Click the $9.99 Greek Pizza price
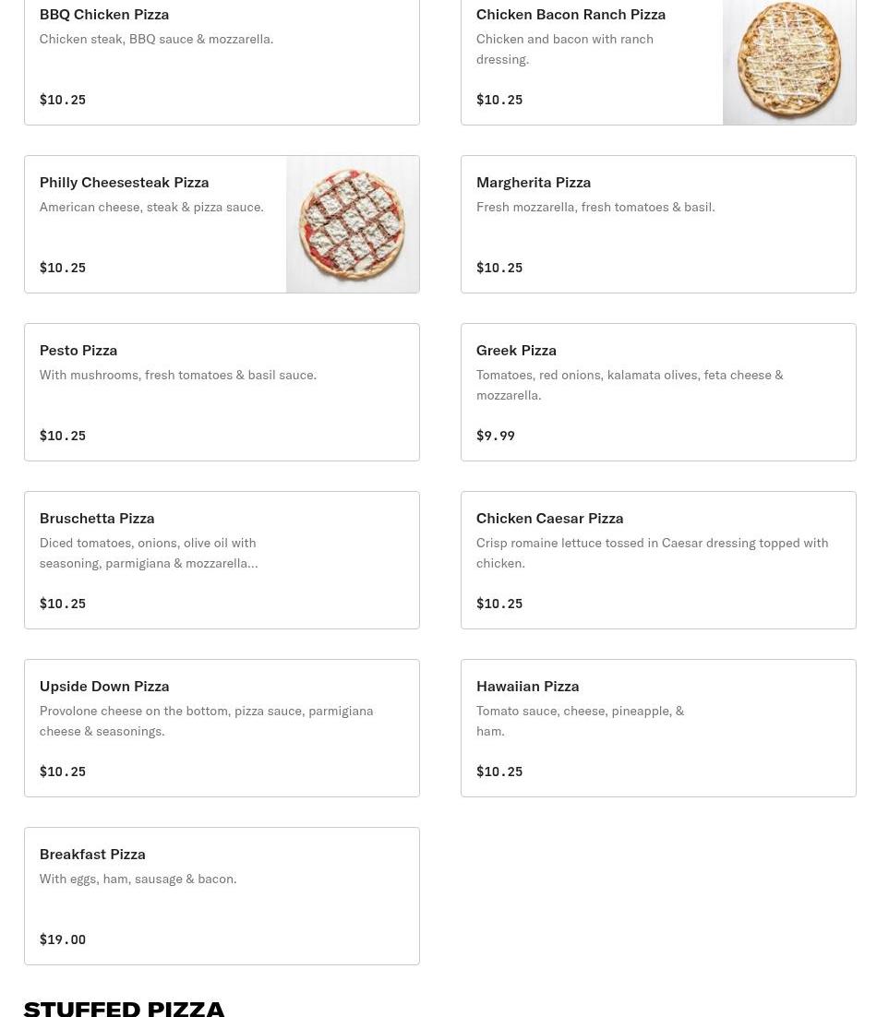 [496, 436]
